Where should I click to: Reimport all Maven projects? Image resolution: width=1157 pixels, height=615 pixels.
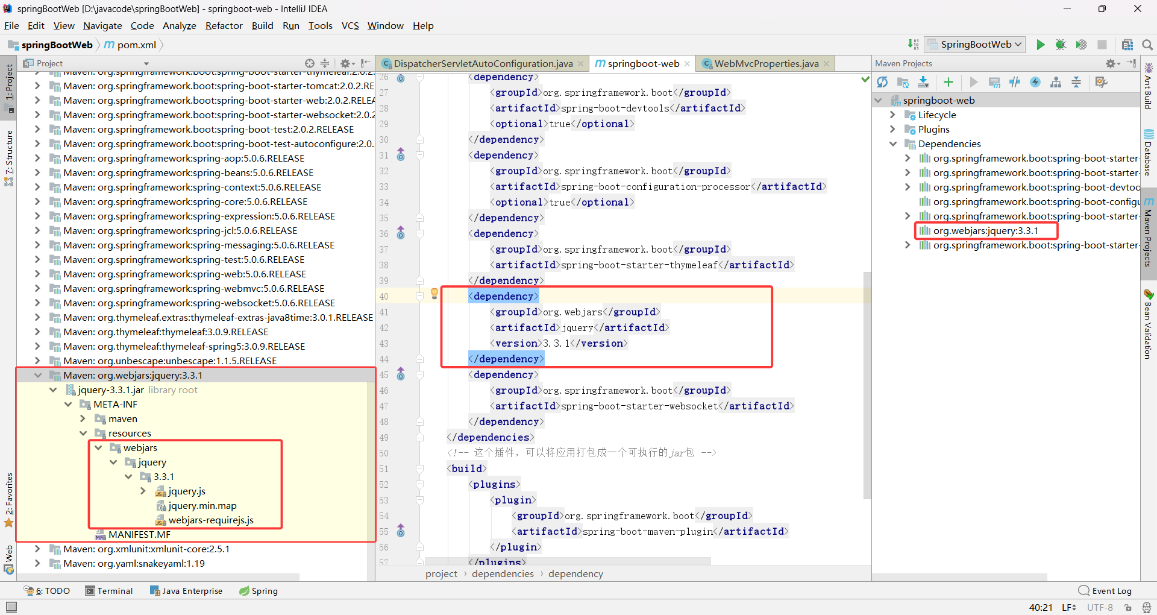point(882,82)
